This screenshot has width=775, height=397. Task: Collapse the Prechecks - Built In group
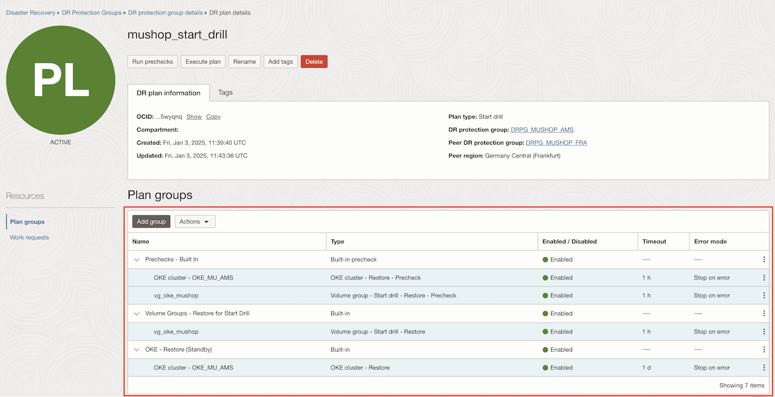[136, 260]
